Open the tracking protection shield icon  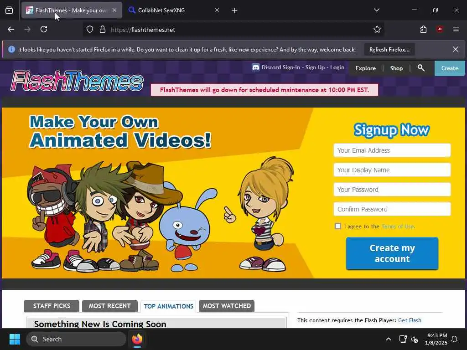[x=90, y=30]
